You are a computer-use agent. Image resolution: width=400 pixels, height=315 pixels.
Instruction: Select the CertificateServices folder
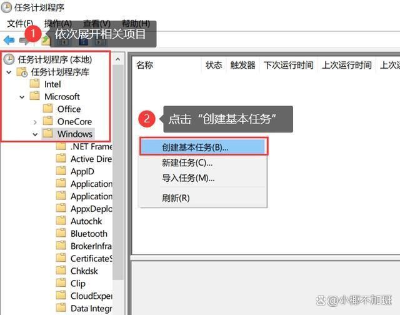[91, 259]
